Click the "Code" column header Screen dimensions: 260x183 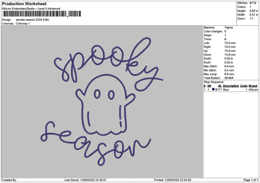click(244, 86)
